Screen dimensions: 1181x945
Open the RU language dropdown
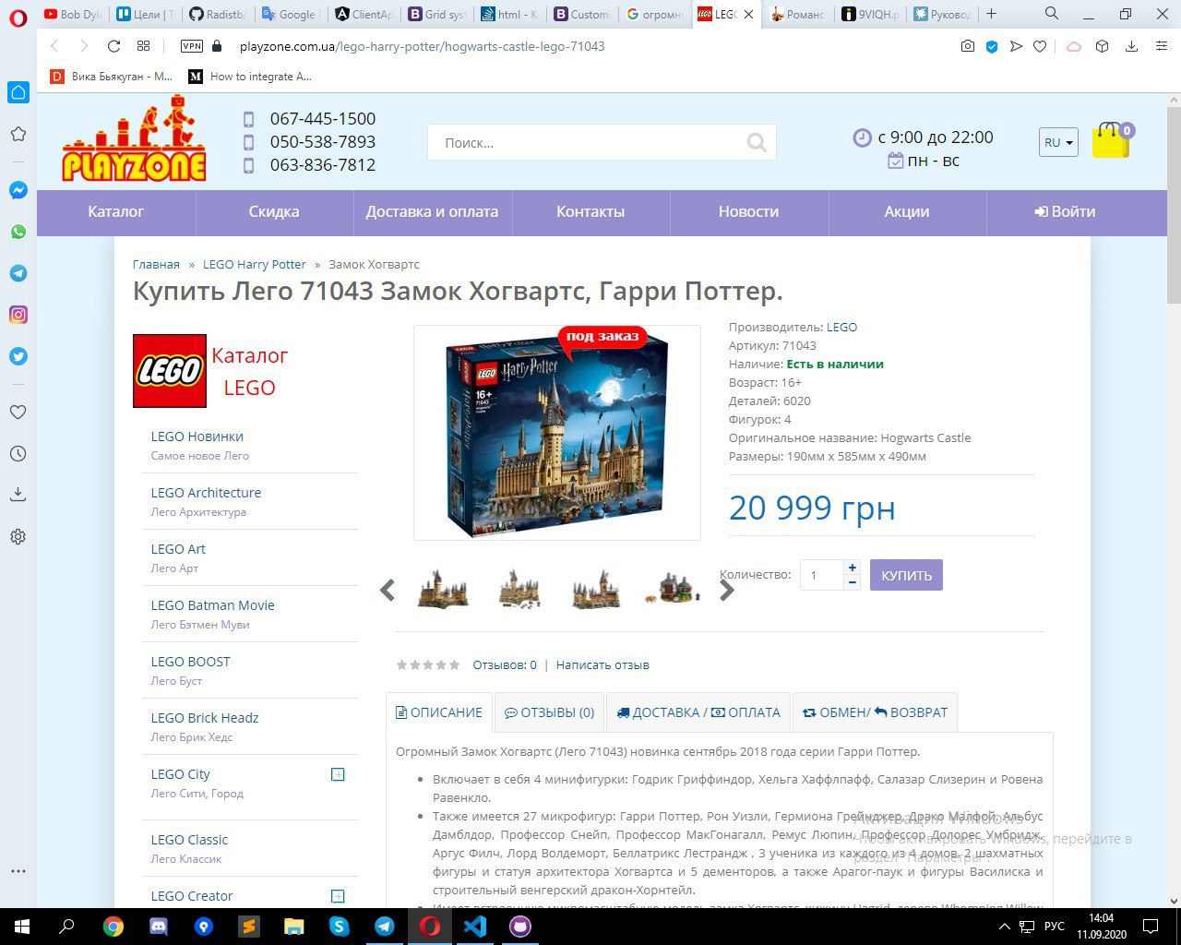[1058, 142]
